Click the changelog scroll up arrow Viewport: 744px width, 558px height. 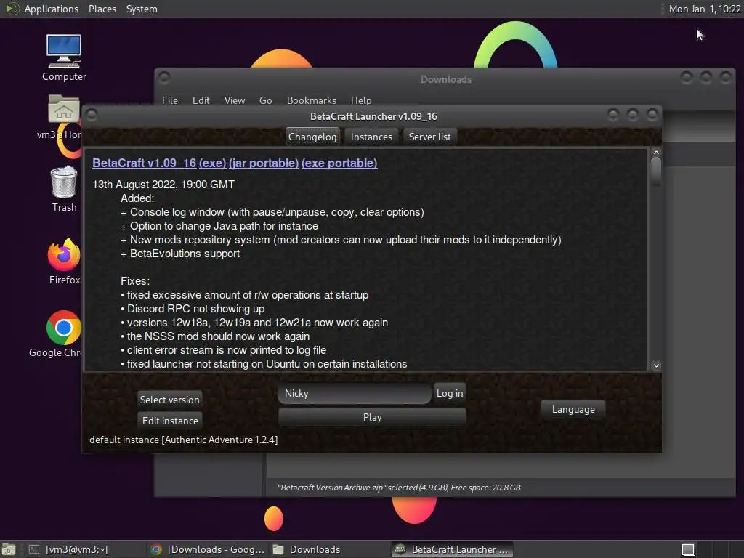pos(656,153)
